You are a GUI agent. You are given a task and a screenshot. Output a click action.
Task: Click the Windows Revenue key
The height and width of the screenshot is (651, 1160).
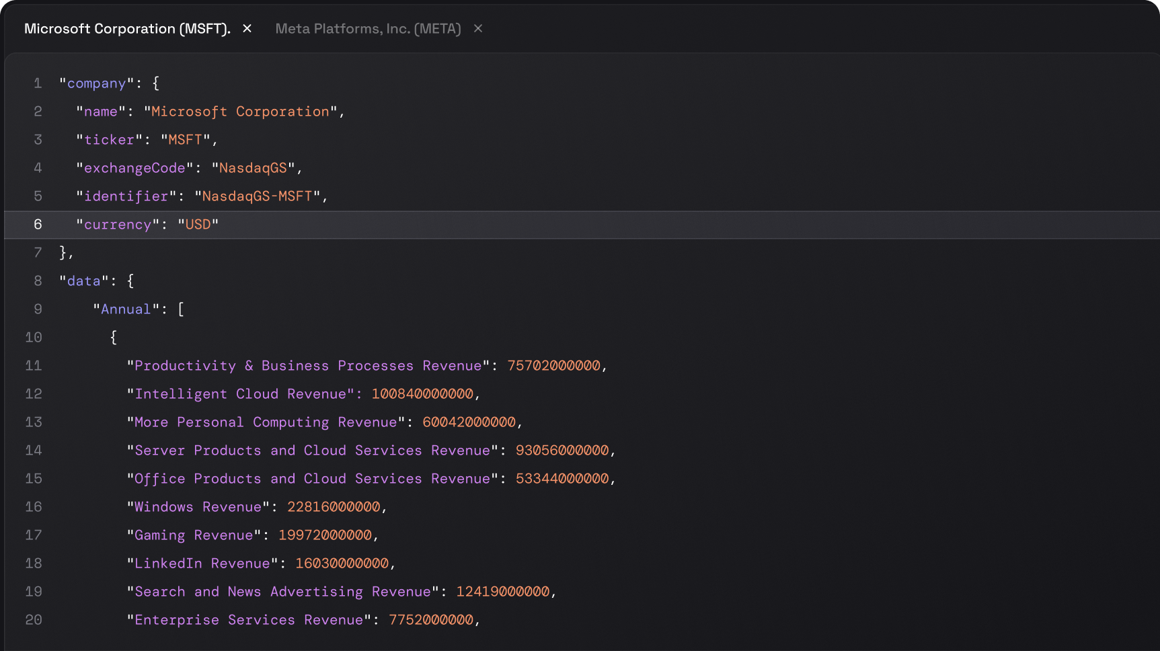(x=198, y=507)
